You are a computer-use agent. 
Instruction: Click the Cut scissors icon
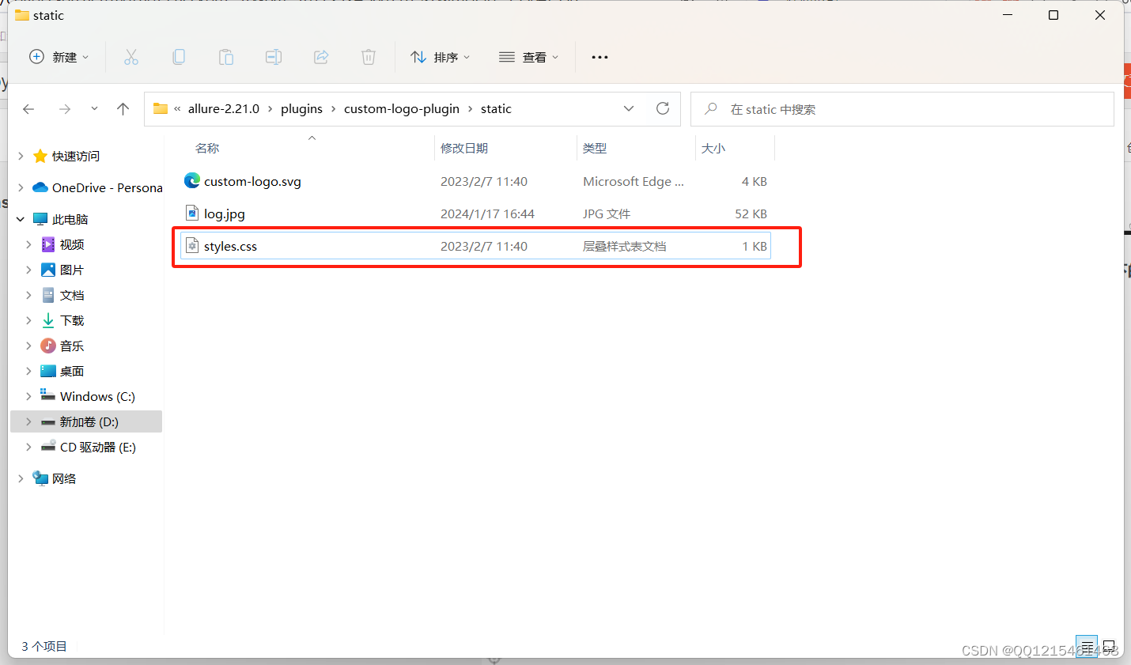pyautogui.click(x=131, y=57)
